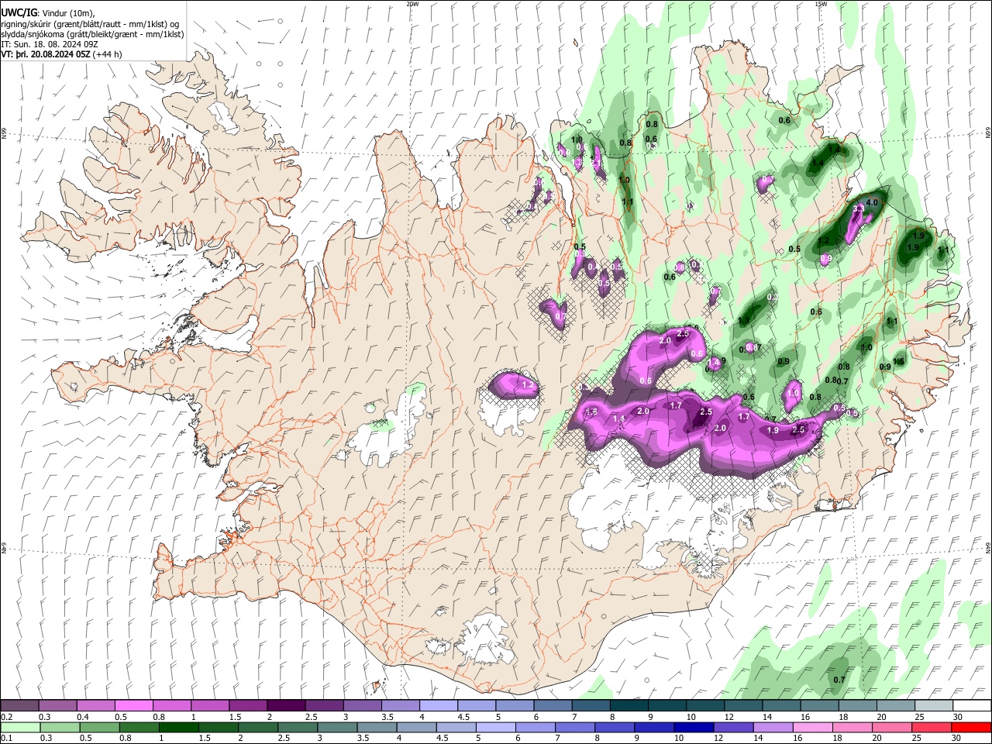Select rain legend swatch between 1 and 1.5

pyautogui.click(x=178, y=727)
